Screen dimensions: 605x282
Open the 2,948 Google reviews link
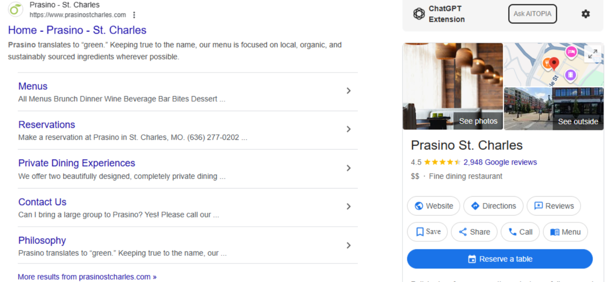pos(500,162)
